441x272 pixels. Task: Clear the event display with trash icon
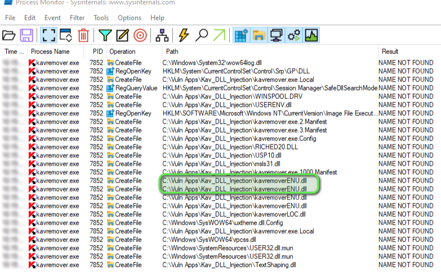(x=83, y=35)
